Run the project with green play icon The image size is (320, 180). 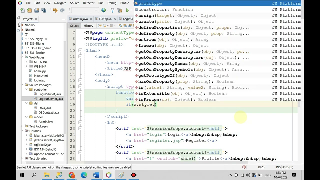127,10
